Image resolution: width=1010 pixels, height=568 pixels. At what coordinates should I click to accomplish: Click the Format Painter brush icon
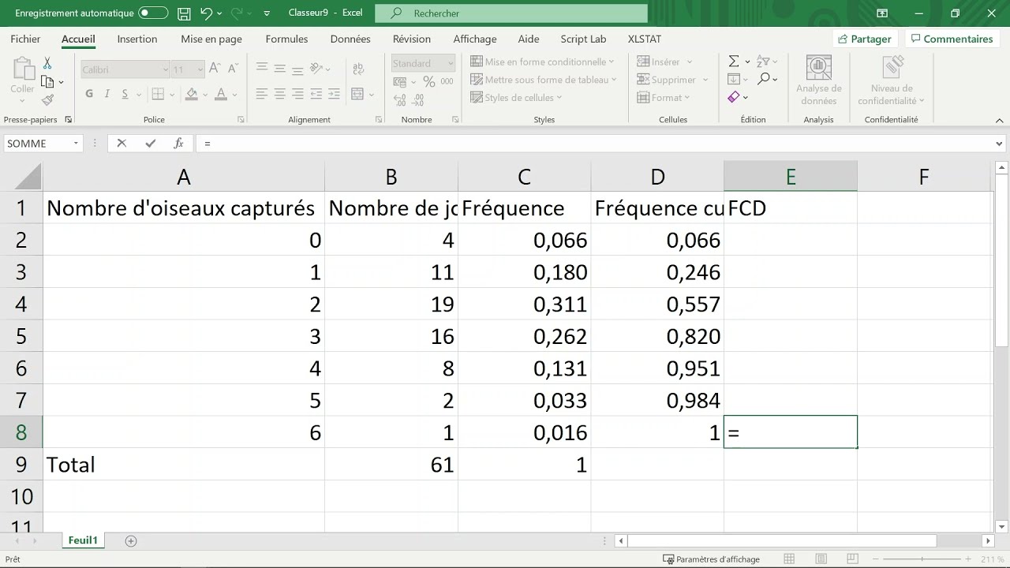(47, 99)
